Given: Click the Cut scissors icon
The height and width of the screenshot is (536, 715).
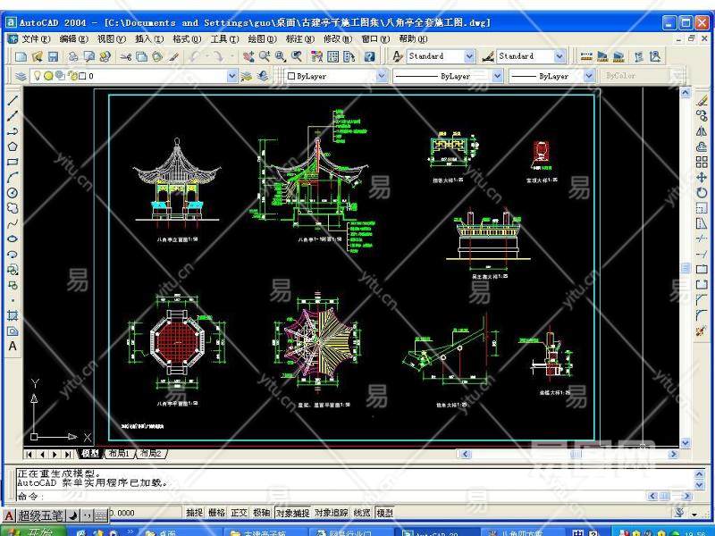Looking at the screenshot, I should pos(125,56).
